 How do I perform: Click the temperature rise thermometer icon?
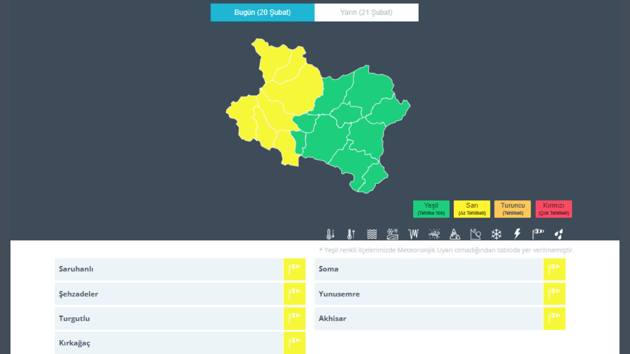click(351, 234)
